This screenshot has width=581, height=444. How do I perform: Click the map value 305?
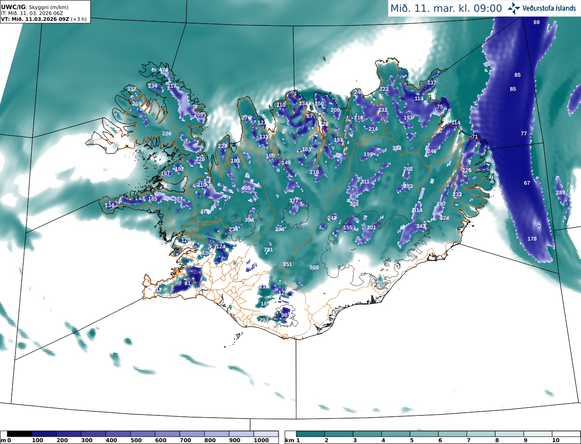point(355,204)
